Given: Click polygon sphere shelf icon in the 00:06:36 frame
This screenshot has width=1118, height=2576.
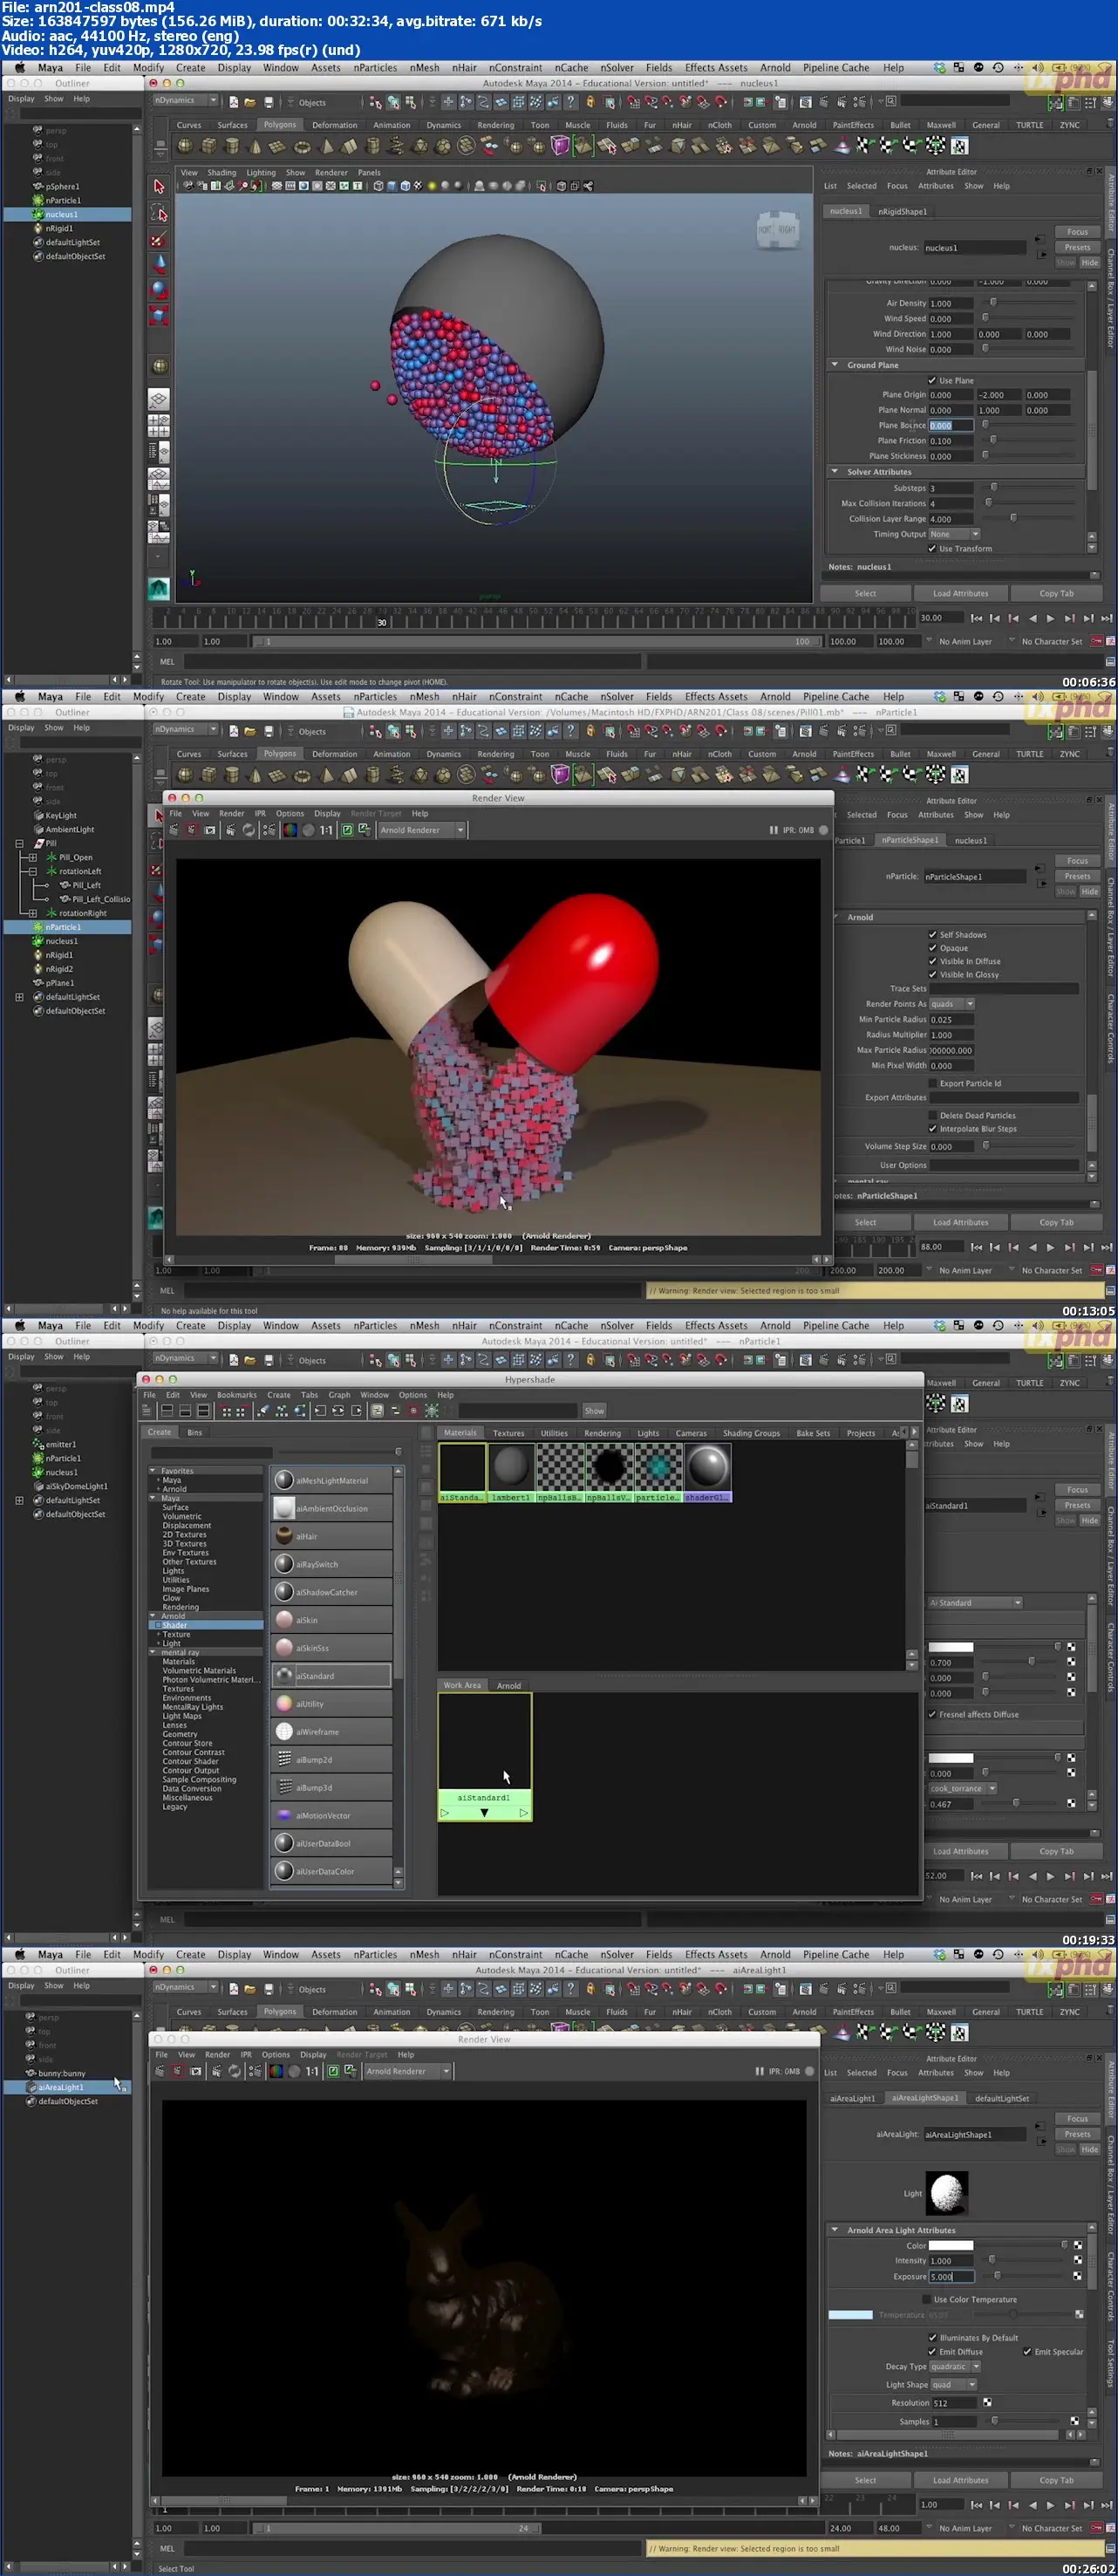Looking at the screenshot, I should [x=185, y=146].
